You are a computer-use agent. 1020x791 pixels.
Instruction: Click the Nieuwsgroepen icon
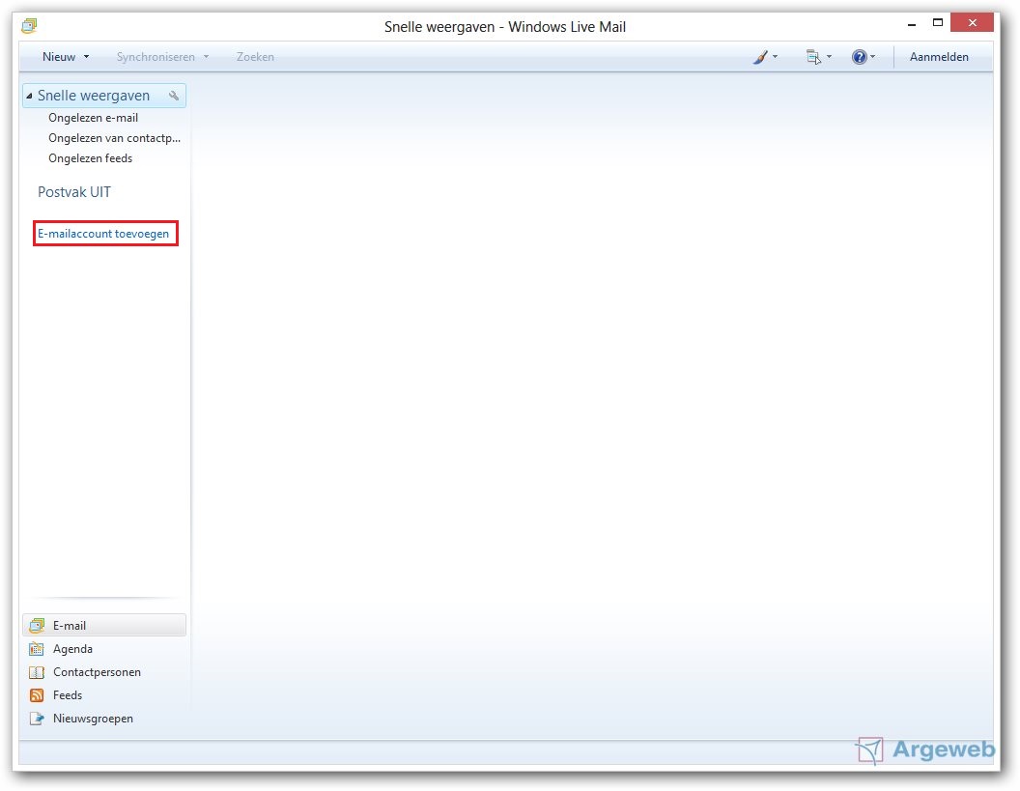[x=37, y=719]
